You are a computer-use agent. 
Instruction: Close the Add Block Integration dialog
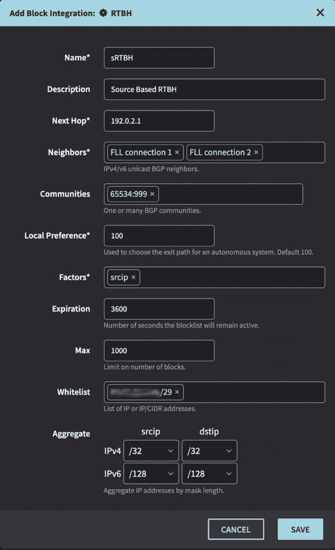click(x=320, y=12)
